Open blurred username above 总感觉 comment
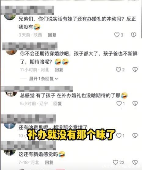 (x=37, y=89)
